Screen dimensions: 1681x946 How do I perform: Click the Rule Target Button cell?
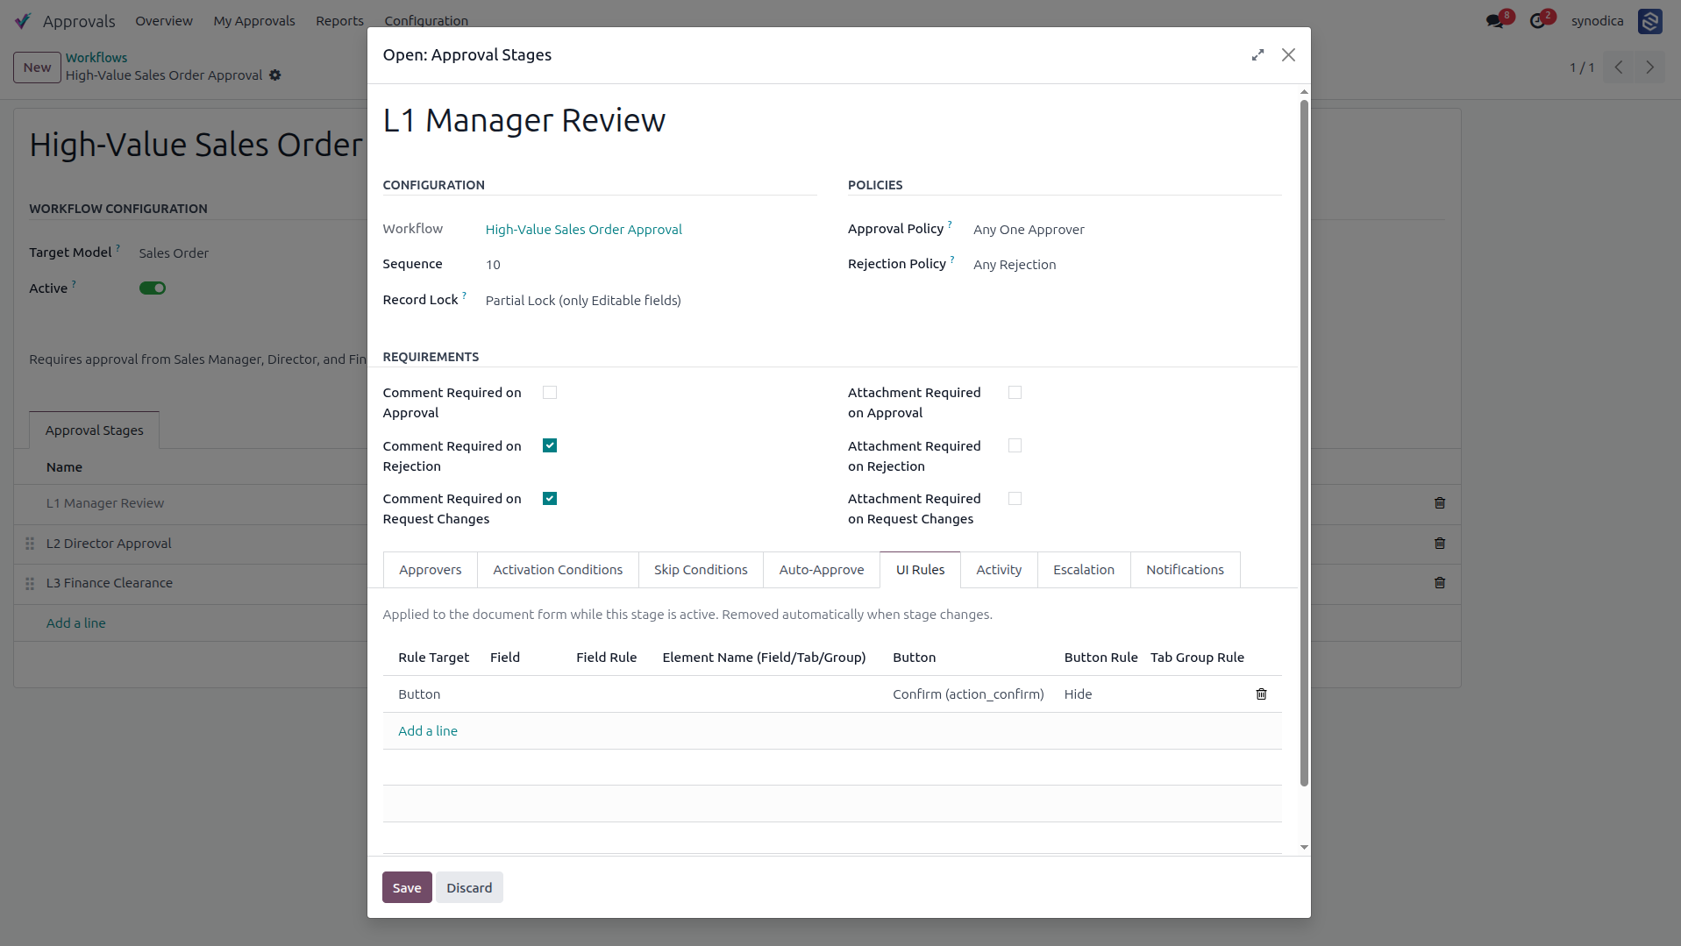419,694
